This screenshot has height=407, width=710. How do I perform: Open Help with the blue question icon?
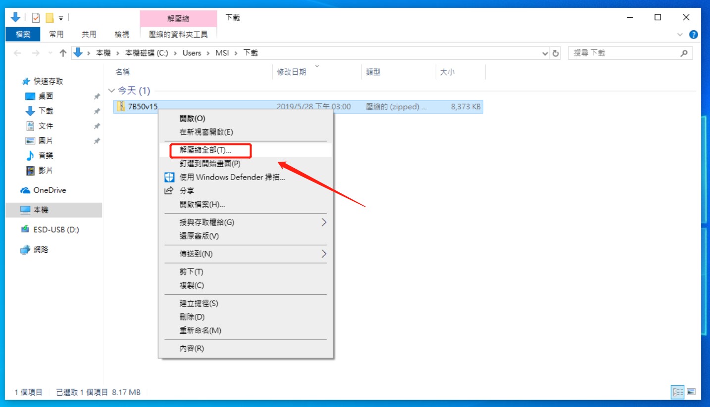click(694, 35)
